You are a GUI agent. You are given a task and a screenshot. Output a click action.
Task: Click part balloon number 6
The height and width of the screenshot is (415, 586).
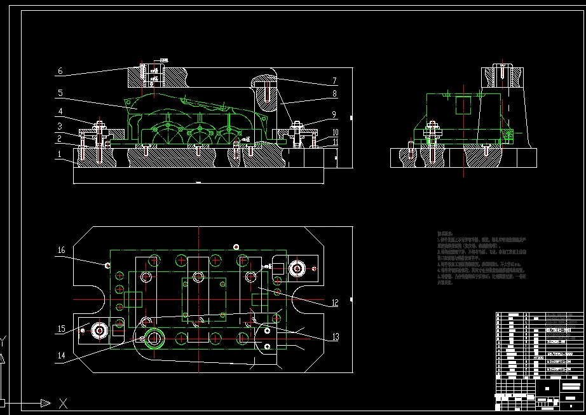tap(60, 71)
